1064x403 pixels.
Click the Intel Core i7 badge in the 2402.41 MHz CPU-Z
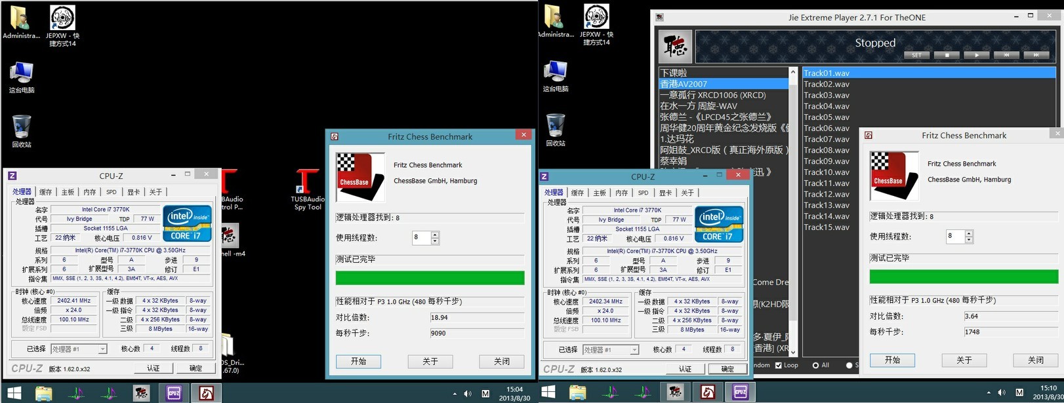click(x=187, y=224)
